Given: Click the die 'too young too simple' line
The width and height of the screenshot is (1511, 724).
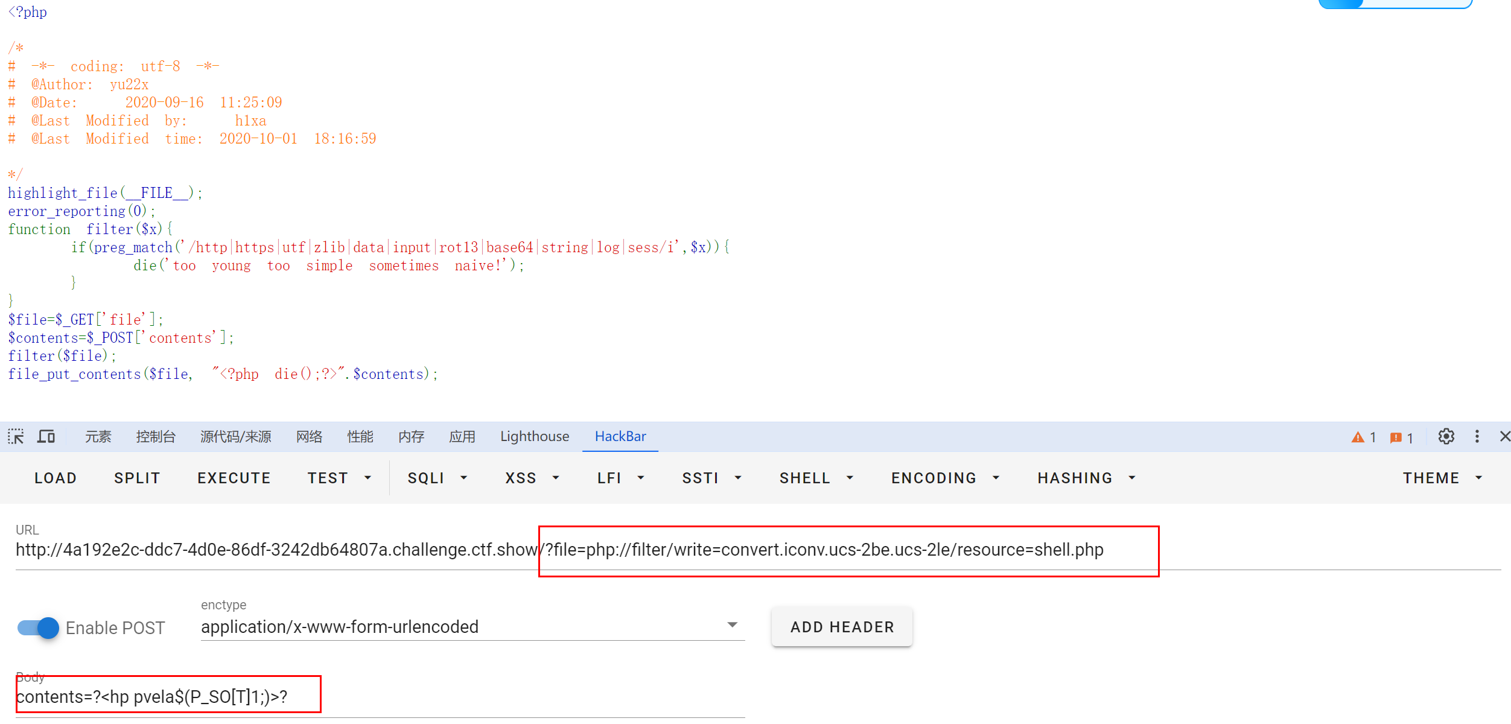Looking at the screenshot, I should pyautogui.click(x=329, y=265).
